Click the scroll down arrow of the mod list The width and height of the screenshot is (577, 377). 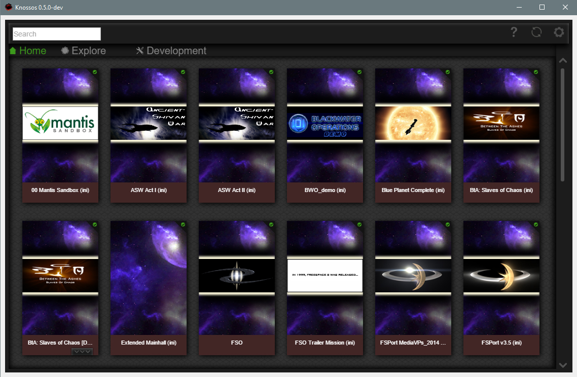pos(563,365)
